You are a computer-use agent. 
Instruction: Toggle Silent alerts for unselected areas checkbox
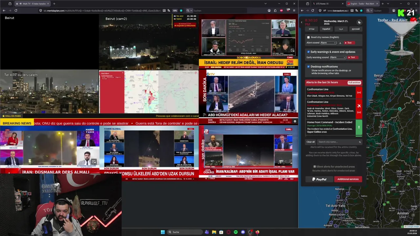(314, 167)
